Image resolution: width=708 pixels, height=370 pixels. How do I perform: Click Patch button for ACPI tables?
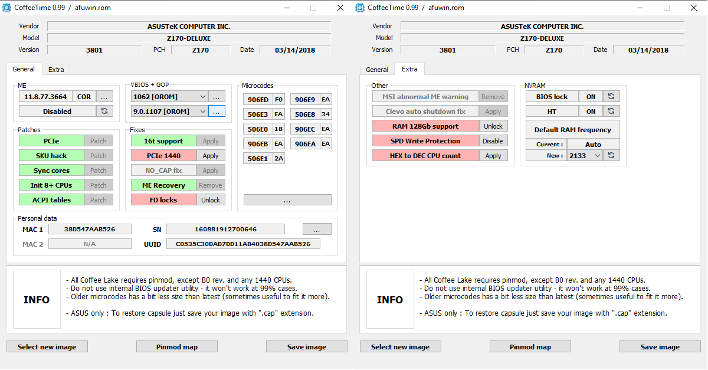(x=99, y=200)
